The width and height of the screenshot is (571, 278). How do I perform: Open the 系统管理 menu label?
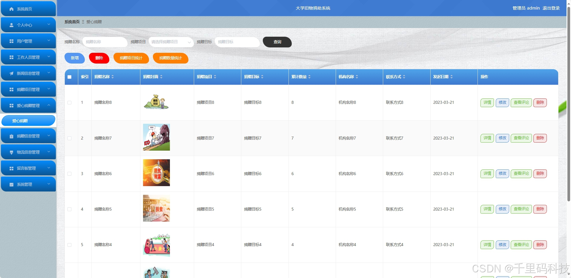pyautogui.click(x=24, y=184)
